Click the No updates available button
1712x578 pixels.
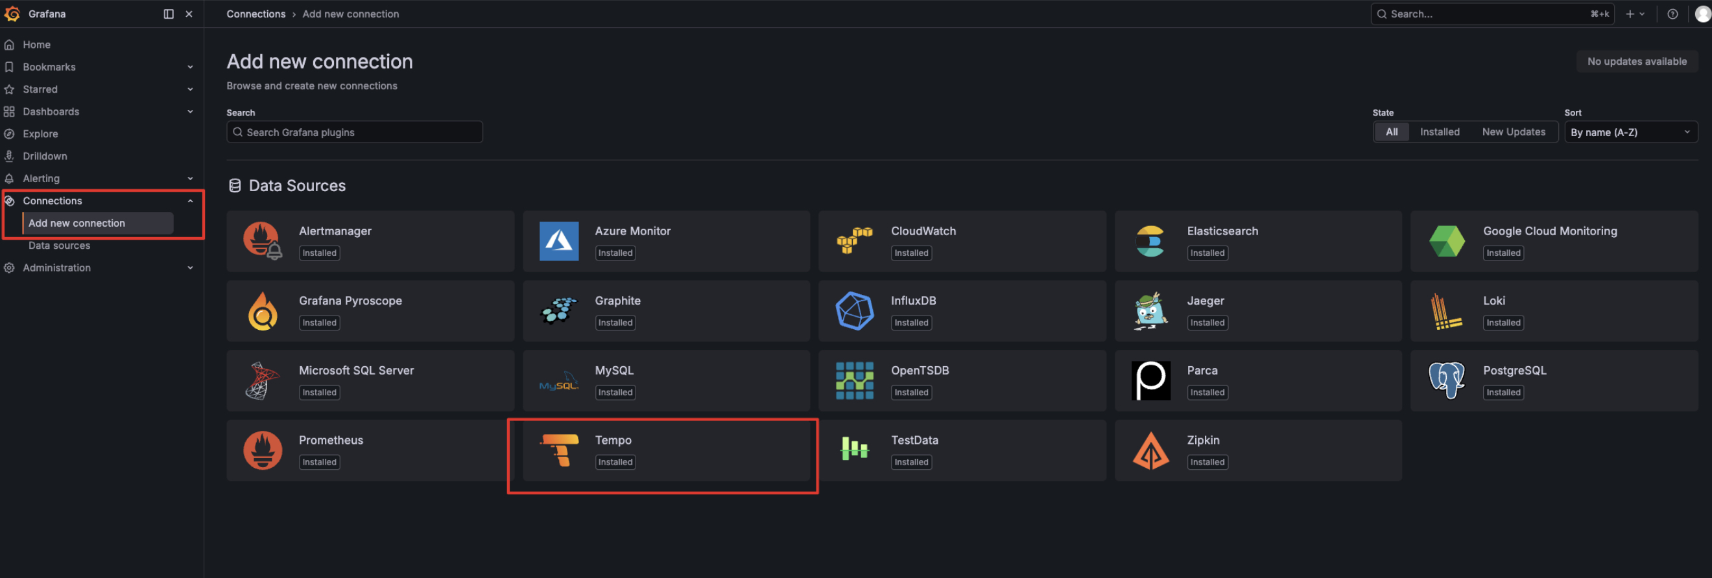1636,61
